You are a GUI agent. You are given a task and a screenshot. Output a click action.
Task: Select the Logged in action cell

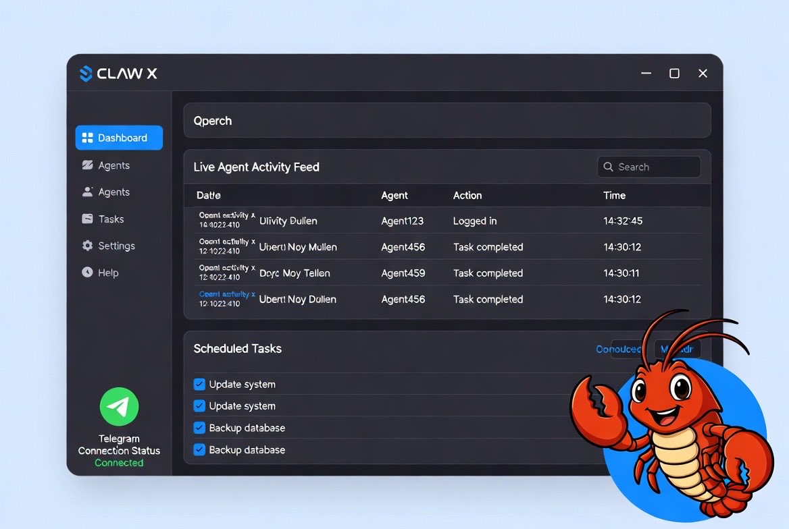coord(474,221)
